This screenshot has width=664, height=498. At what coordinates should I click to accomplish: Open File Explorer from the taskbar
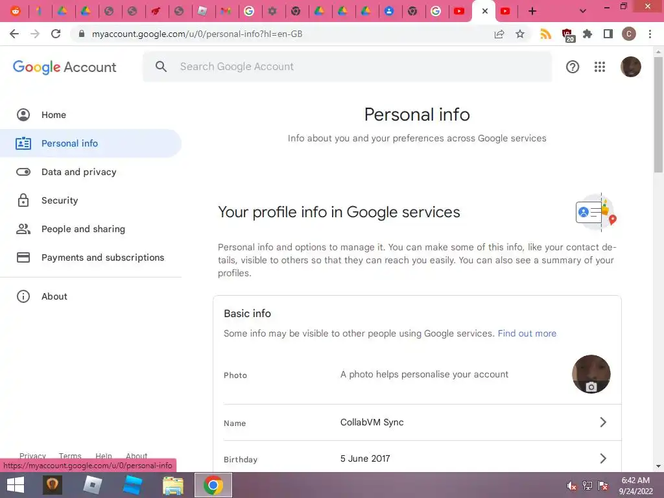[173, 485]
